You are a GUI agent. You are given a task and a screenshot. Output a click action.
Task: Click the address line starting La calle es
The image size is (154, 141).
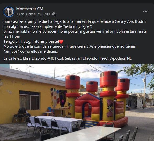[x=67, y=58]
